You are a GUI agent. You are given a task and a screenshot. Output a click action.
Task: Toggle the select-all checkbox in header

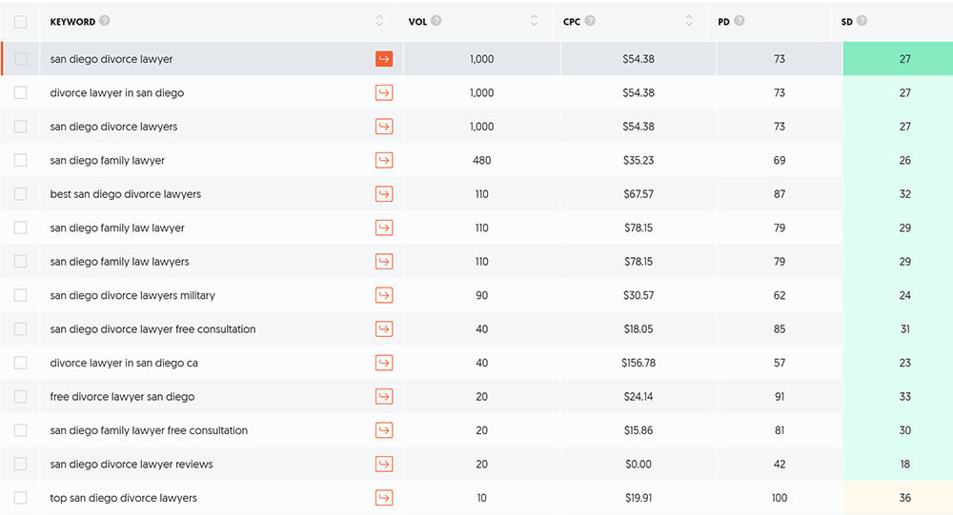coord(21,21)
